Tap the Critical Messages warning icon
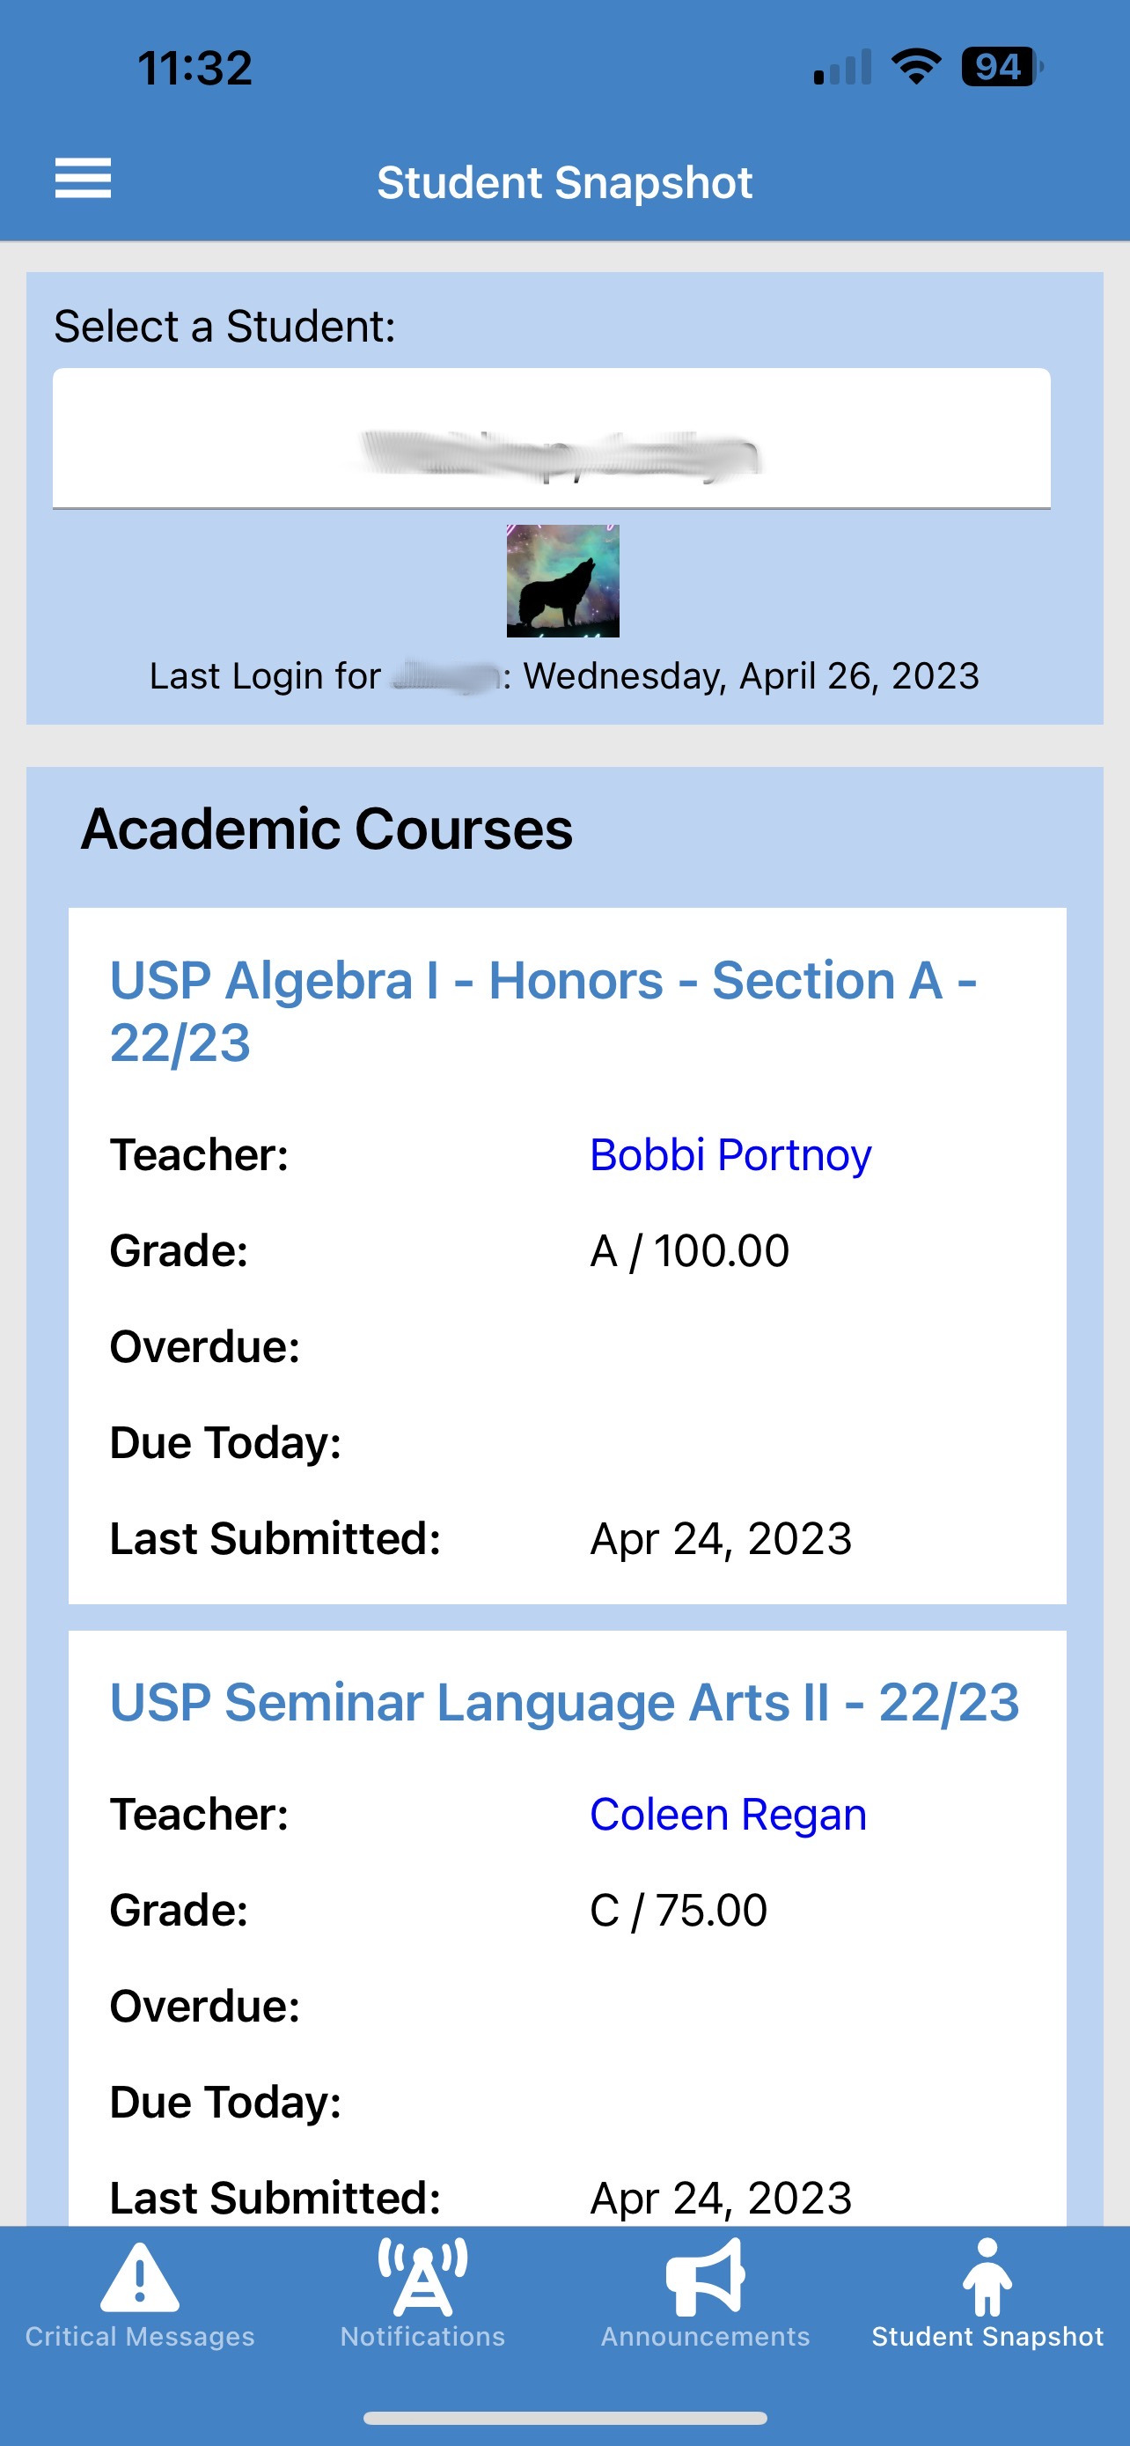 pyautogui.click(x=139, y=2277)
